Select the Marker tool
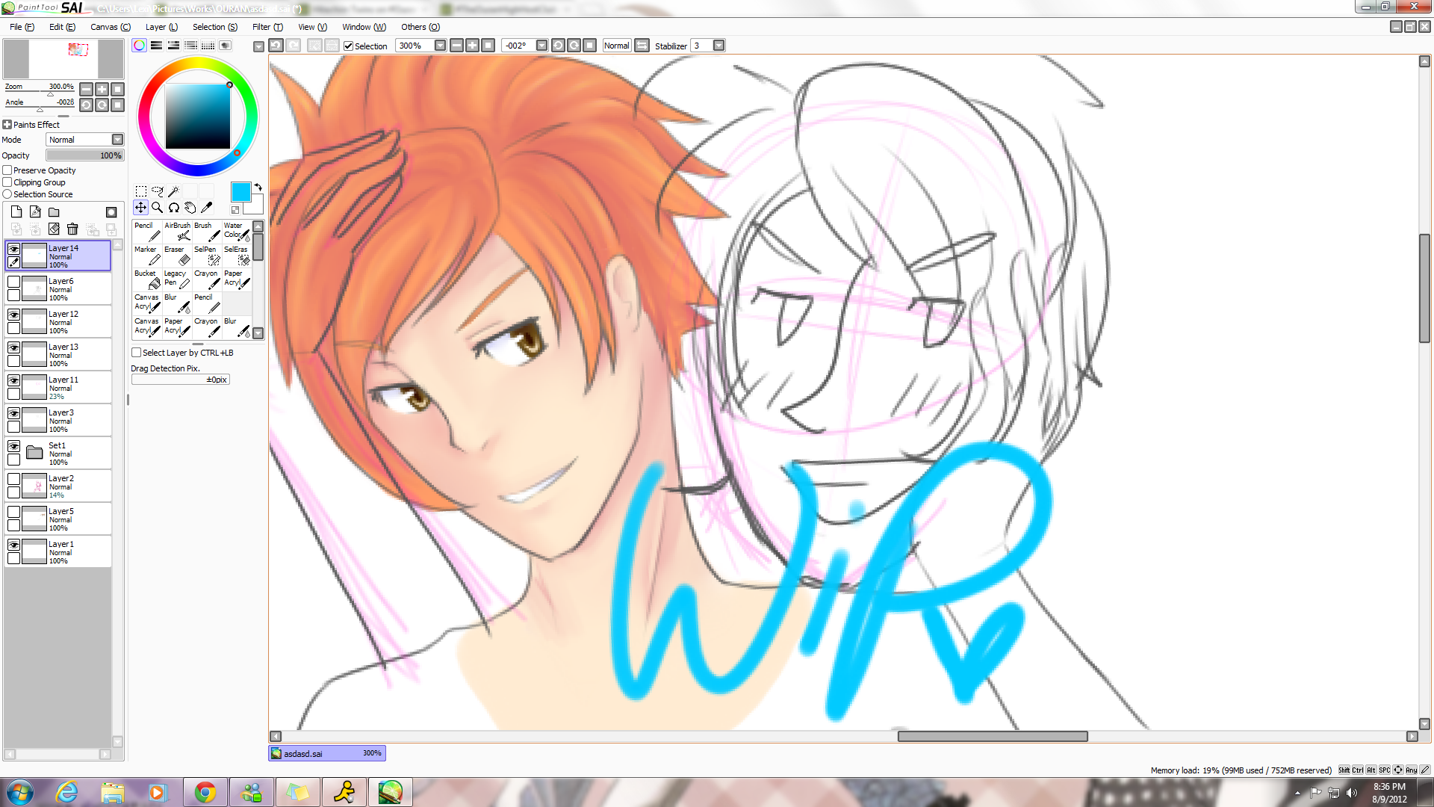The image size is (1434, 807). (x=147, y=256)
